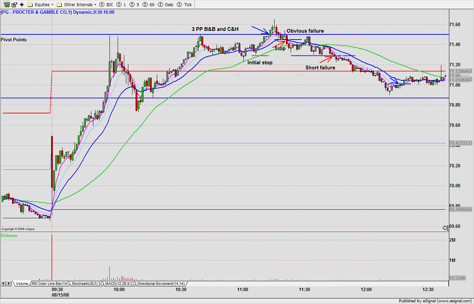Select the IDC symbol button
The image size is (474, 304).
[106, 5]
